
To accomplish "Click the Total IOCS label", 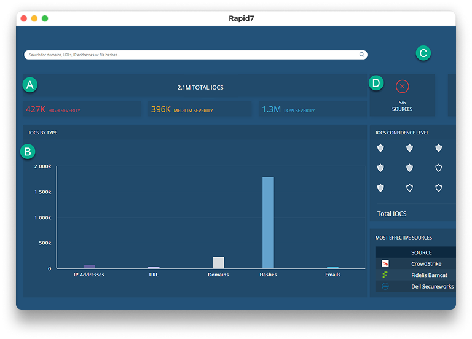I will tap(392, 214).
